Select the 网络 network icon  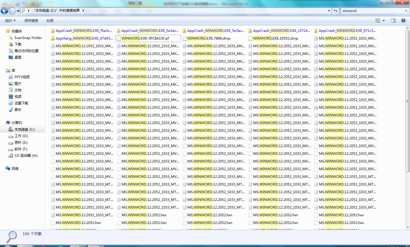(x=8, y=168)
